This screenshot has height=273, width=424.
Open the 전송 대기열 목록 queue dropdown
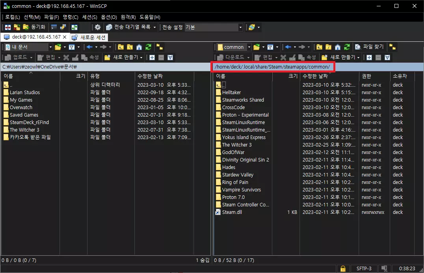tap(131, 27)
